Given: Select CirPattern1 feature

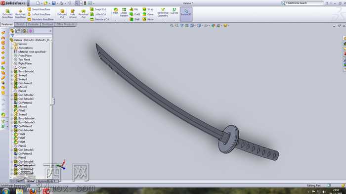Looking at the screenshot, I should [23, 103].
